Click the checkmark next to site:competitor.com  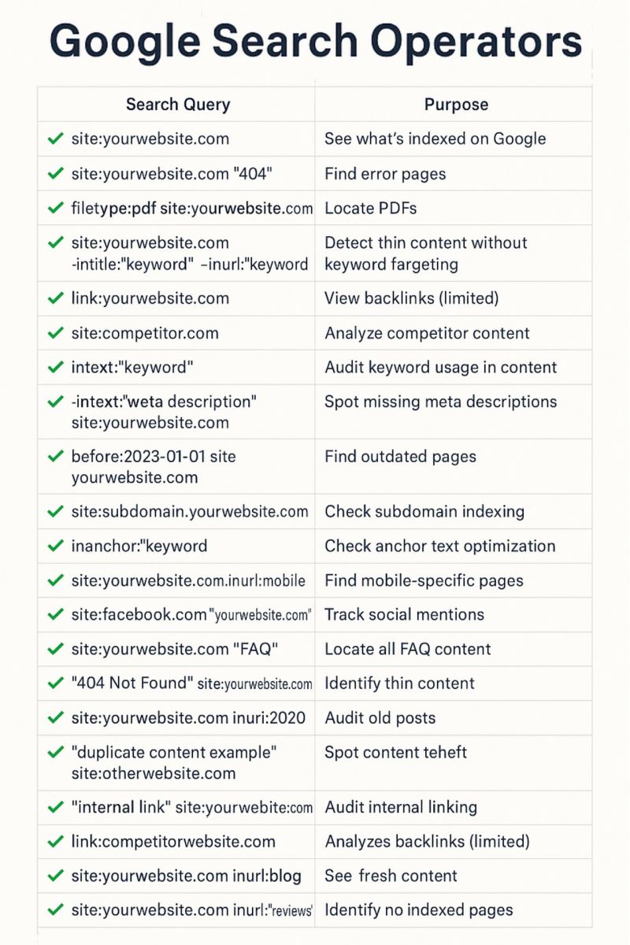tap(55, 333)
